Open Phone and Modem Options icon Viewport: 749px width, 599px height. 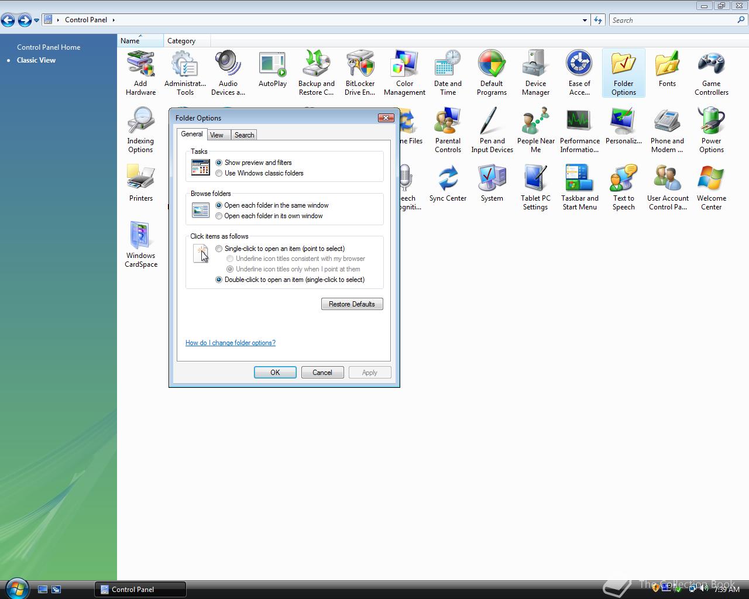(x=667, y=130)
